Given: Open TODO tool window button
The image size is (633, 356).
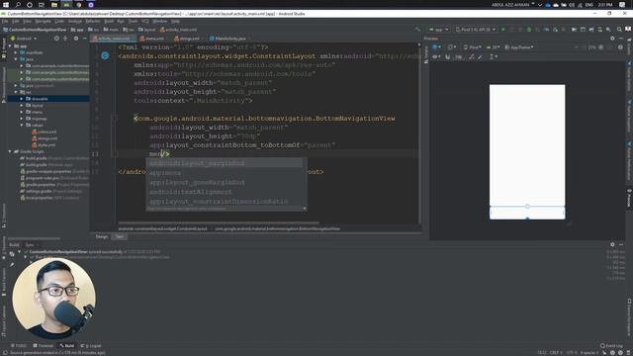Looking at the screenshot, I should tap(19, 346).
